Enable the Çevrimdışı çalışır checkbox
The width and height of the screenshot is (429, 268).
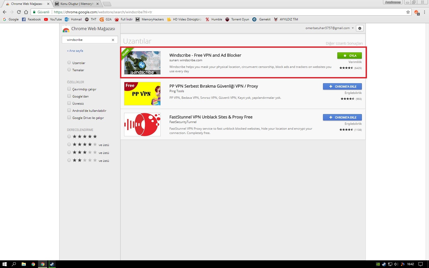[x=69, y=89]
